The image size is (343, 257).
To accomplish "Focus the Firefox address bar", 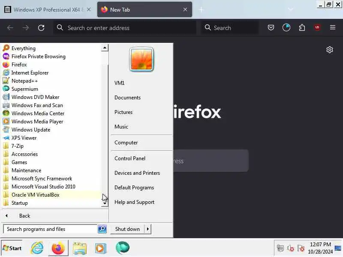I will 125,28.
